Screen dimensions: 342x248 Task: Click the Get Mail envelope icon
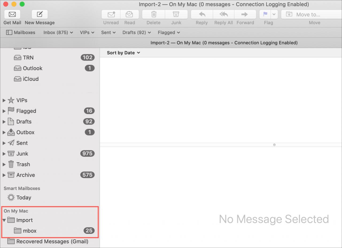coord(12,14)
